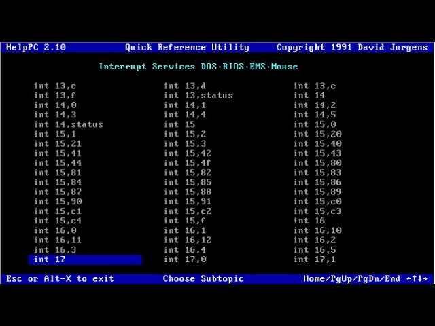Open 'int 15,41' entry

pos(58,153)
